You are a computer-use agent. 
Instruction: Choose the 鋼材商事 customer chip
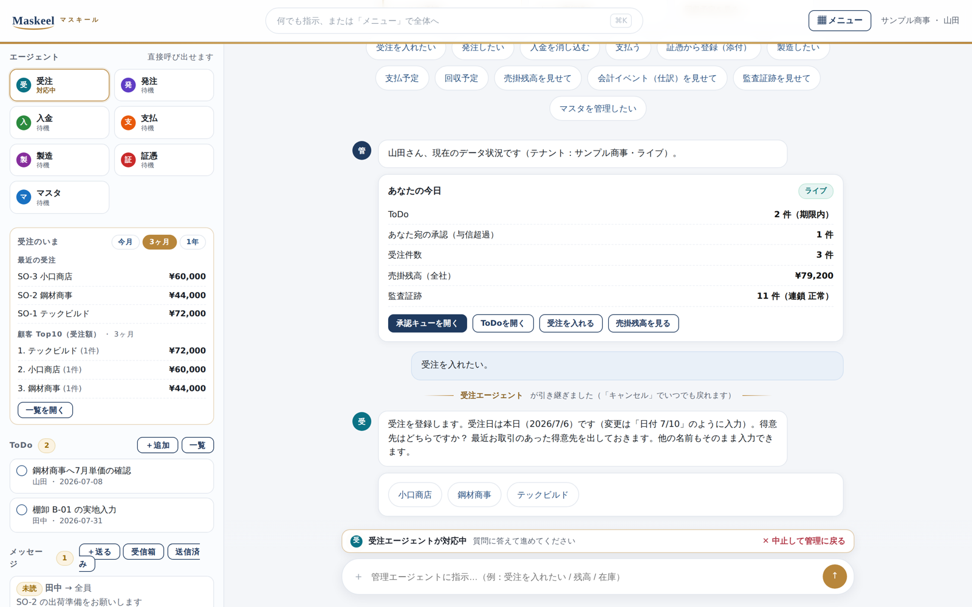[x=474, y=495]
